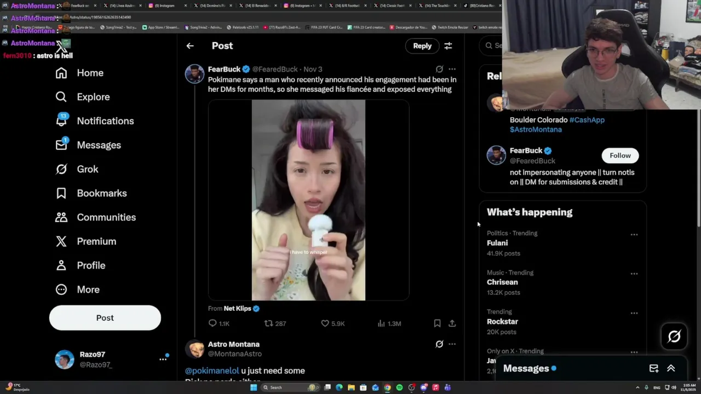
Task: Open the #CashApp hashtag link
Action: click(x=587, y=120)
